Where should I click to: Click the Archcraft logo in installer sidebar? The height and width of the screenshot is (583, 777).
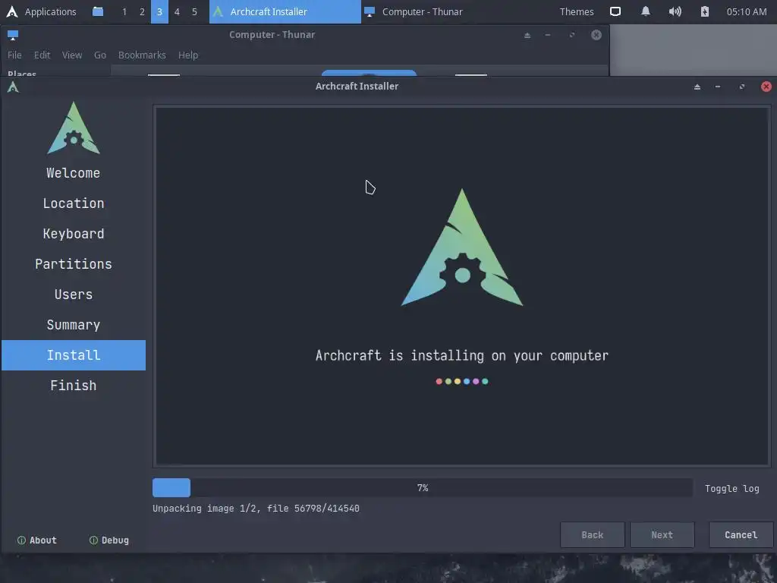(74, 128)
